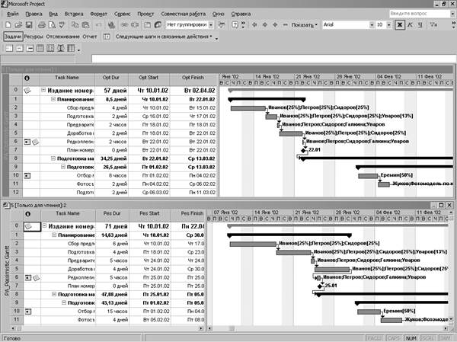Indent the selected task

(x=264, y=25)
